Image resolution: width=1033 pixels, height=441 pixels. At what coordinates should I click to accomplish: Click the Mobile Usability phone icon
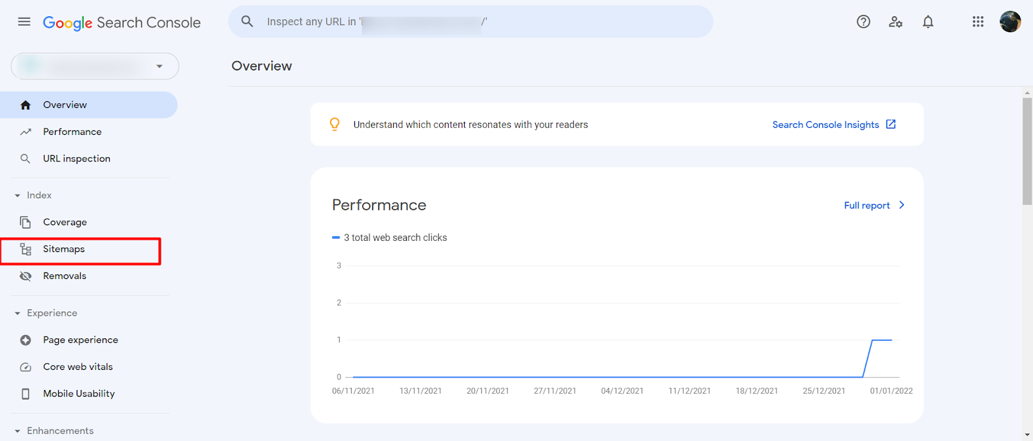point(25,394)
